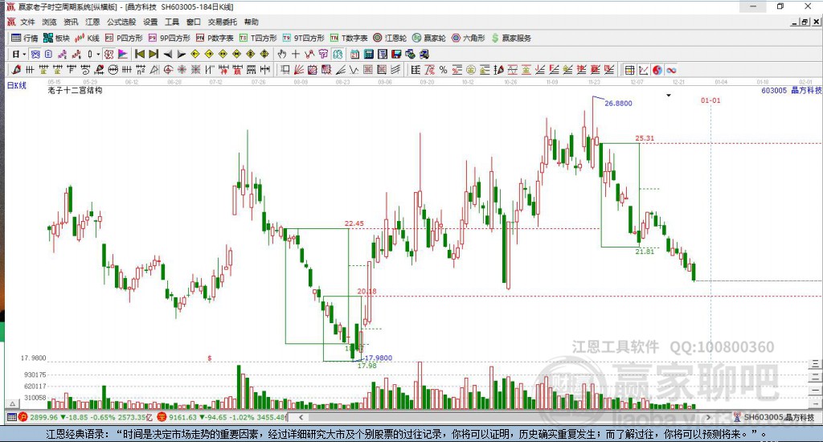Screen dimensions: 823x442
Task: Select the Gann fan lines tool
Action: click(x=299, y=70)
